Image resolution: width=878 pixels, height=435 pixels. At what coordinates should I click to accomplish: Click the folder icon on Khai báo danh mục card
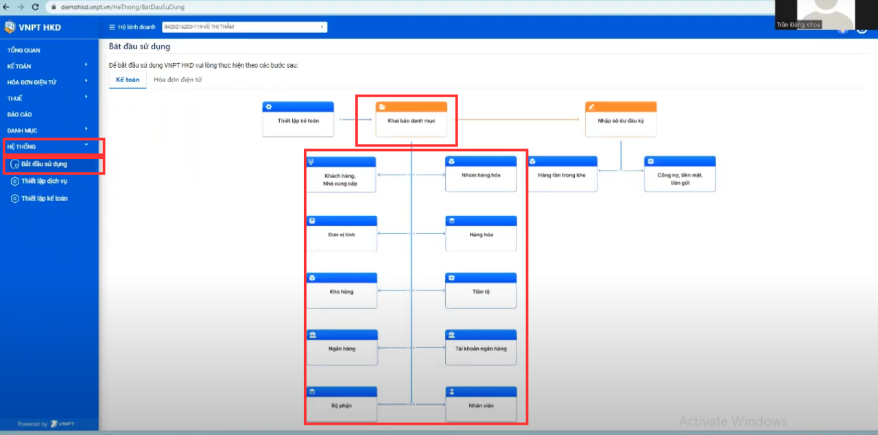pos(382,107)
